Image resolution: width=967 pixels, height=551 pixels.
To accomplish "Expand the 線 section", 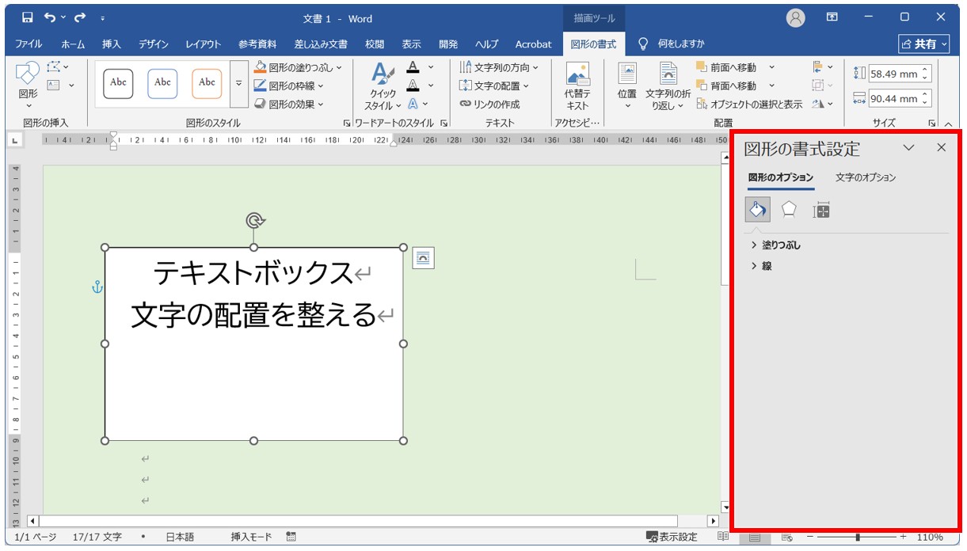I will (761, 266).
